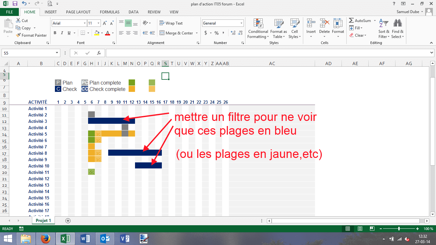Select the Projet 1 sheet tab
This screenshot has width=436, height=245.
point(43,220)
